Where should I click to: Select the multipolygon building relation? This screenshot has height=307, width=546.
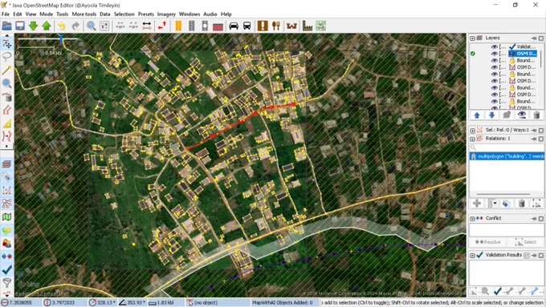[x=507, y=156]
